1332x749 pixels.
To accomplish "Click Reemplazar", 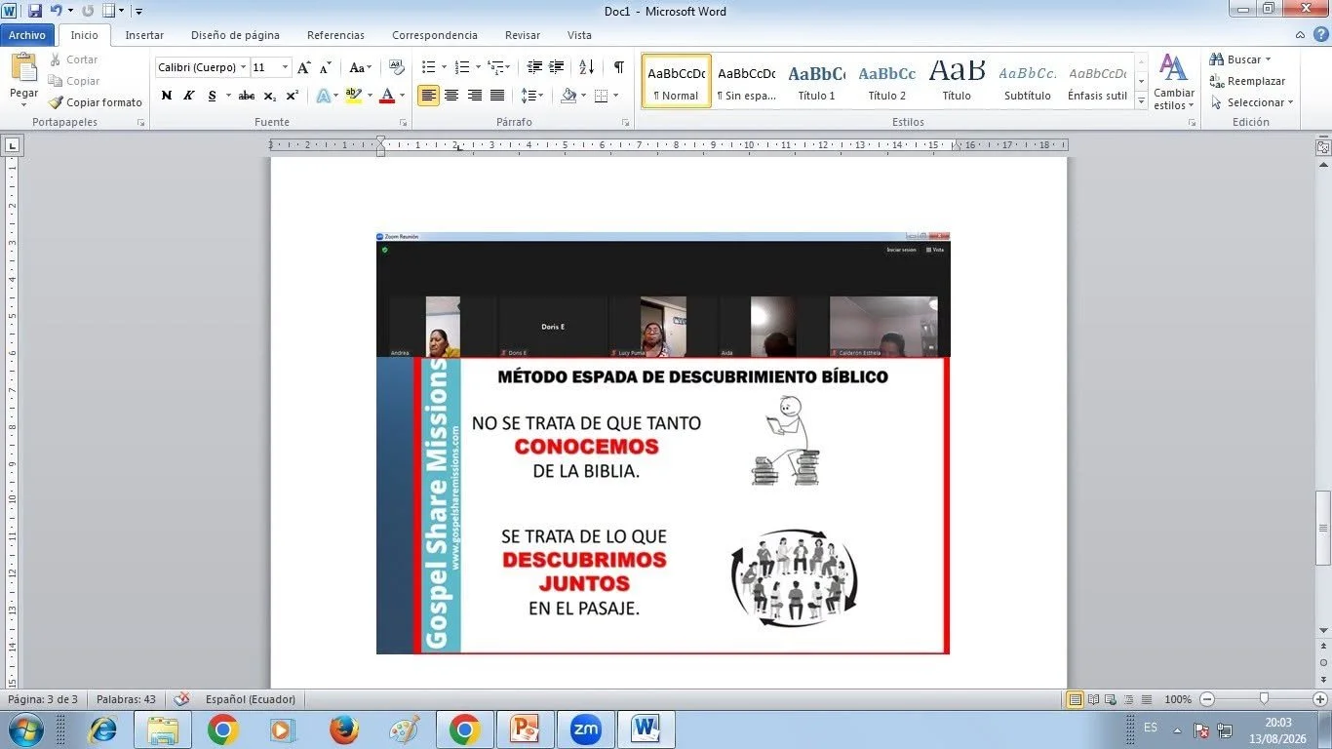I will coord(1247,81).
